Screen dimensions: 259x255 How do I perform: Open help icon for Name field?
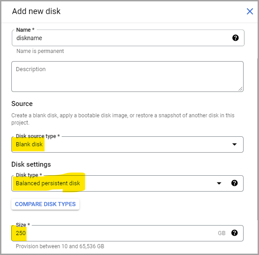click(235, 38)
